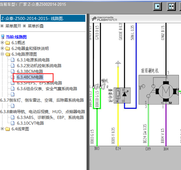The height and width of the screenshot is (170, 181).
Task: Click the double-arrow collapse panel button
Action: (x=171, y=6)
